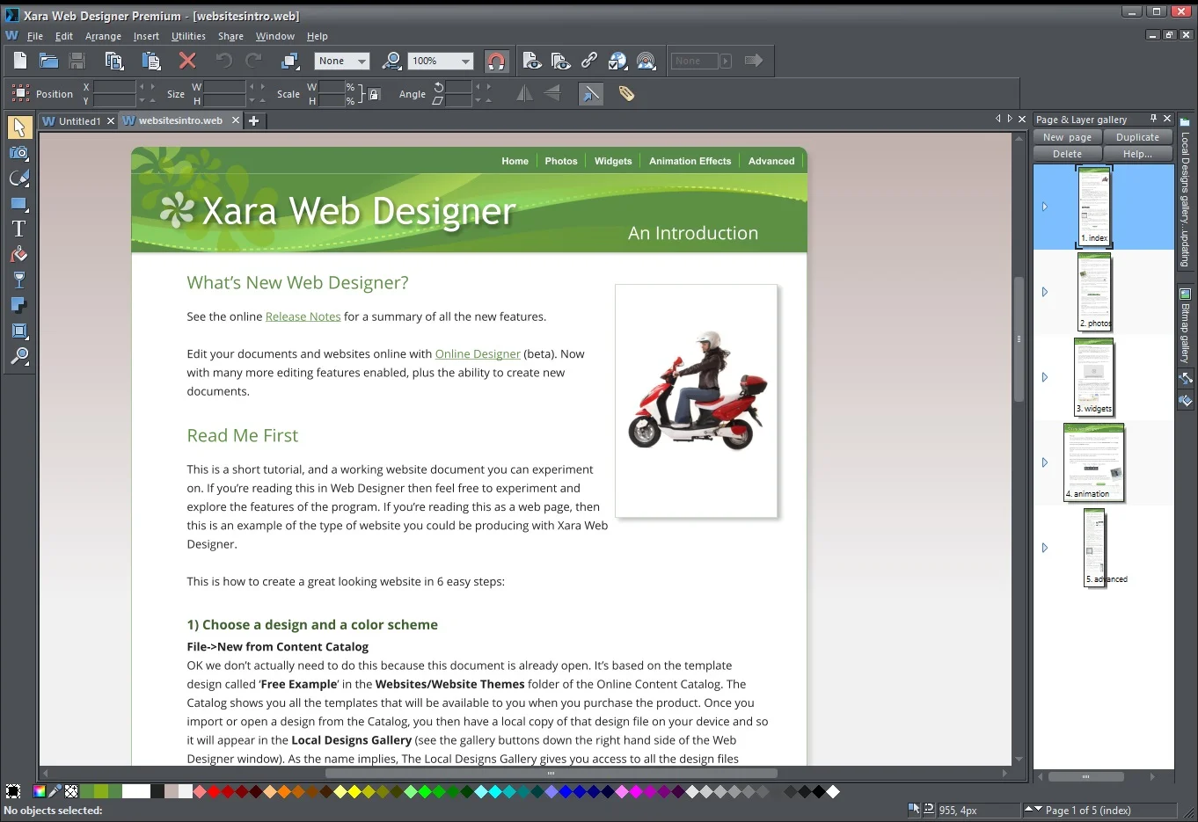
Task: Open the Arrange menu
Action: coord(103,36)
